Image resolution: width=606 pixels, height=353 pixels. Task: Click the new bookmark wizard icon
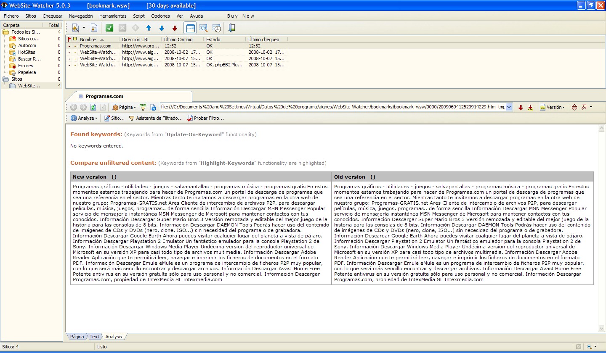75,28
